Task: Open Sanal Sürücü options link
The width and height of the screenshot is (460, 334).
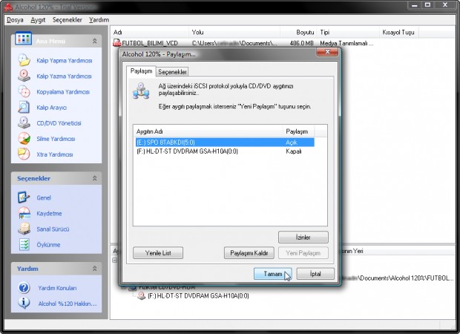Action: click(x=53, y=229)
